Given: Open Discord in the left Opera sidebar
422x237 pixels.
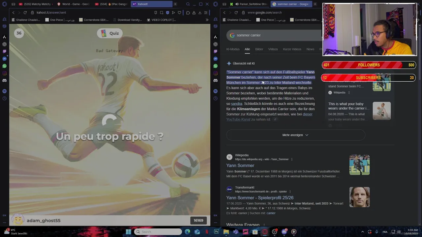Looking at the screenshot, I should [4, 80].
